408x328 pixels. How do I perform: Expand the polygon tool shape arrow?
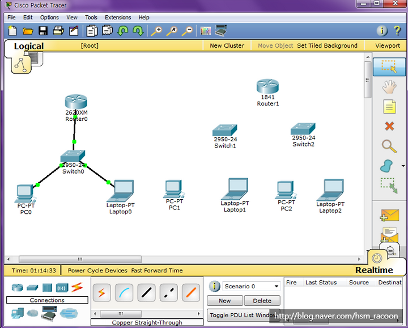(x=403, y=166)
